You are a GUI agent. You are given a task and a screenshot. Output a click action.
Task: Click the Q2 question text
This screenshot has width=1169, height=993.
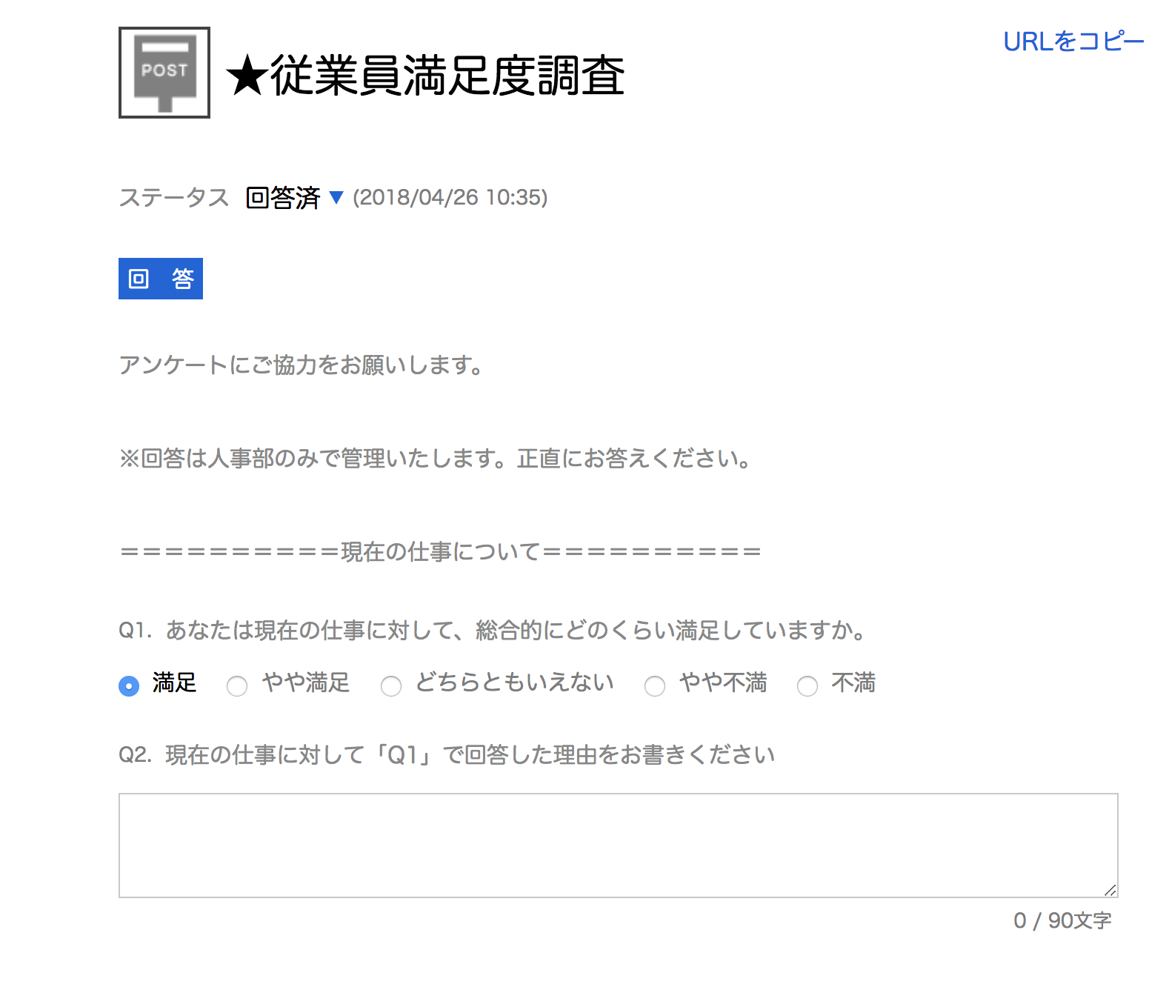pyautogui.click(x=447, y=755)
